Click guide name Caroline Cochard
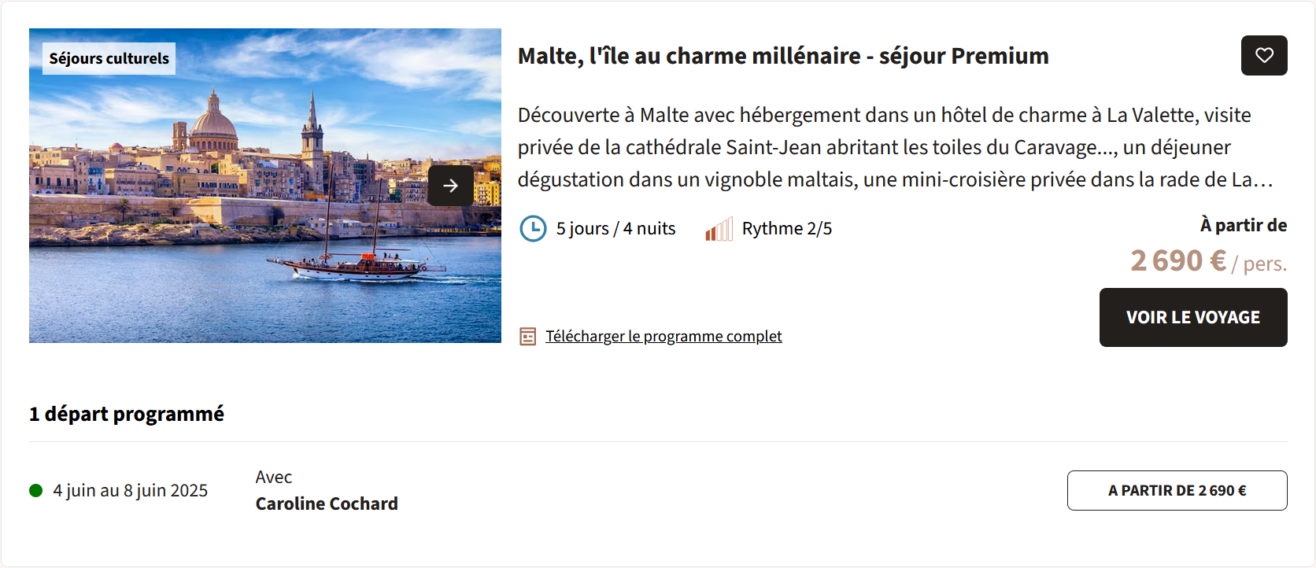This screenshot has height=568, width=1316. pos(327,503)
